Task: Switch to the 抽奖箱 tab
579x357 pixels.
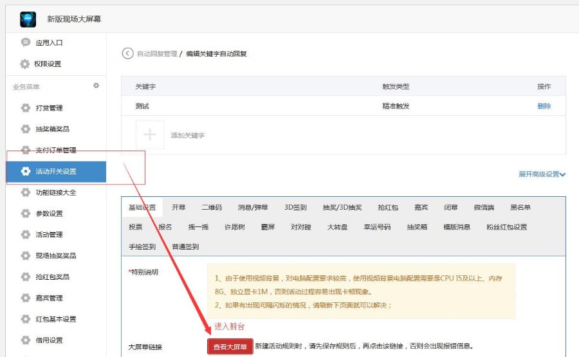Action: [417, 227]
